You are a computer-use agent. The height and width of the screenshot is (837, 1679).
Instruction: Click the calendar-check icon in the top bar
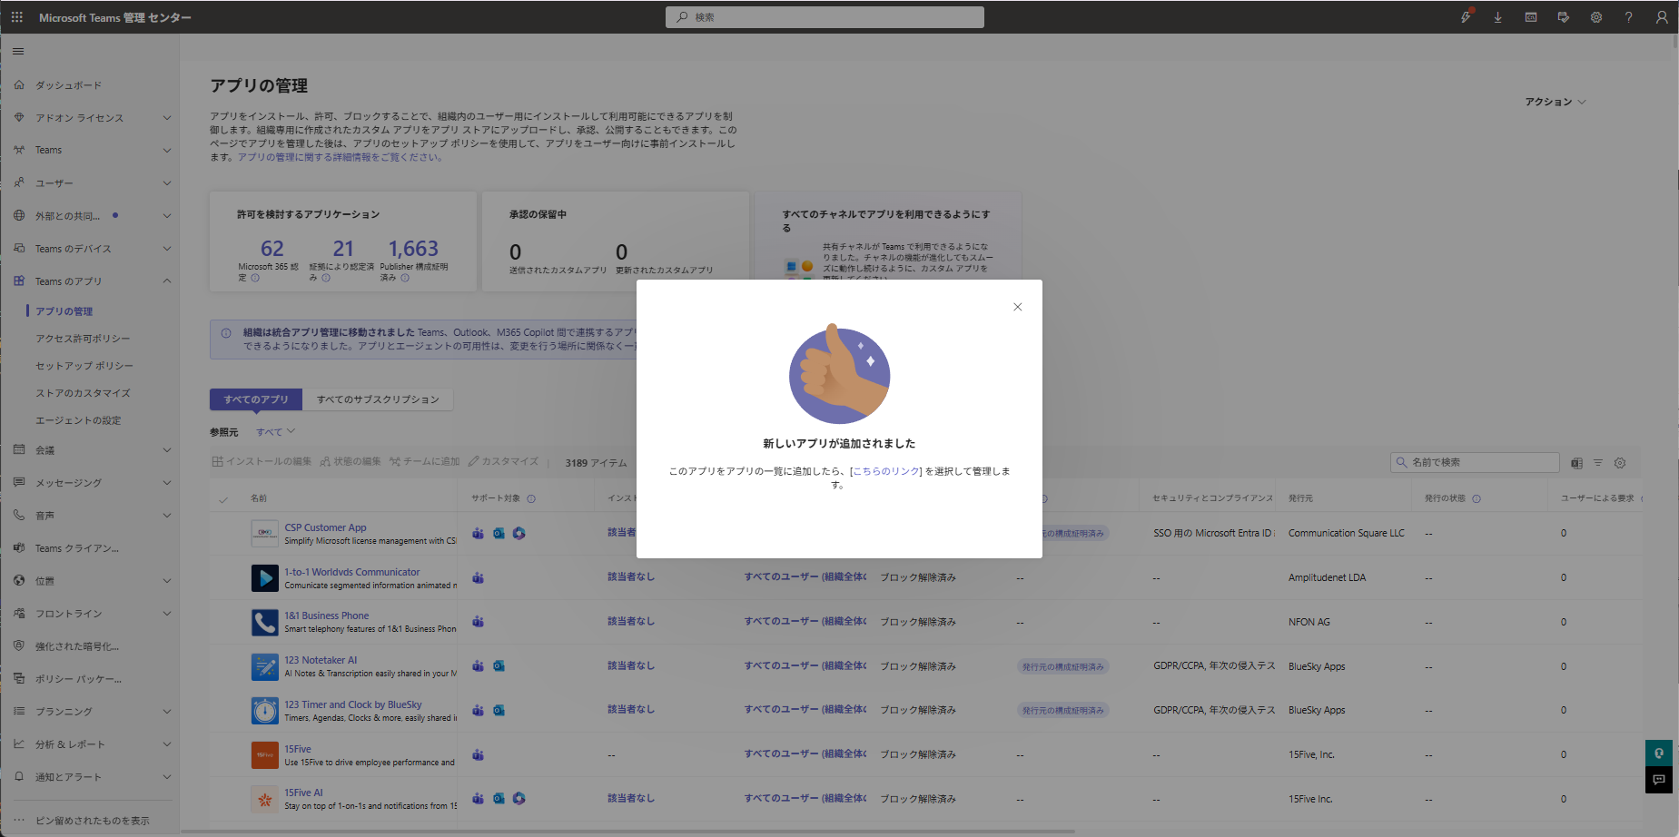[1564, 17]
